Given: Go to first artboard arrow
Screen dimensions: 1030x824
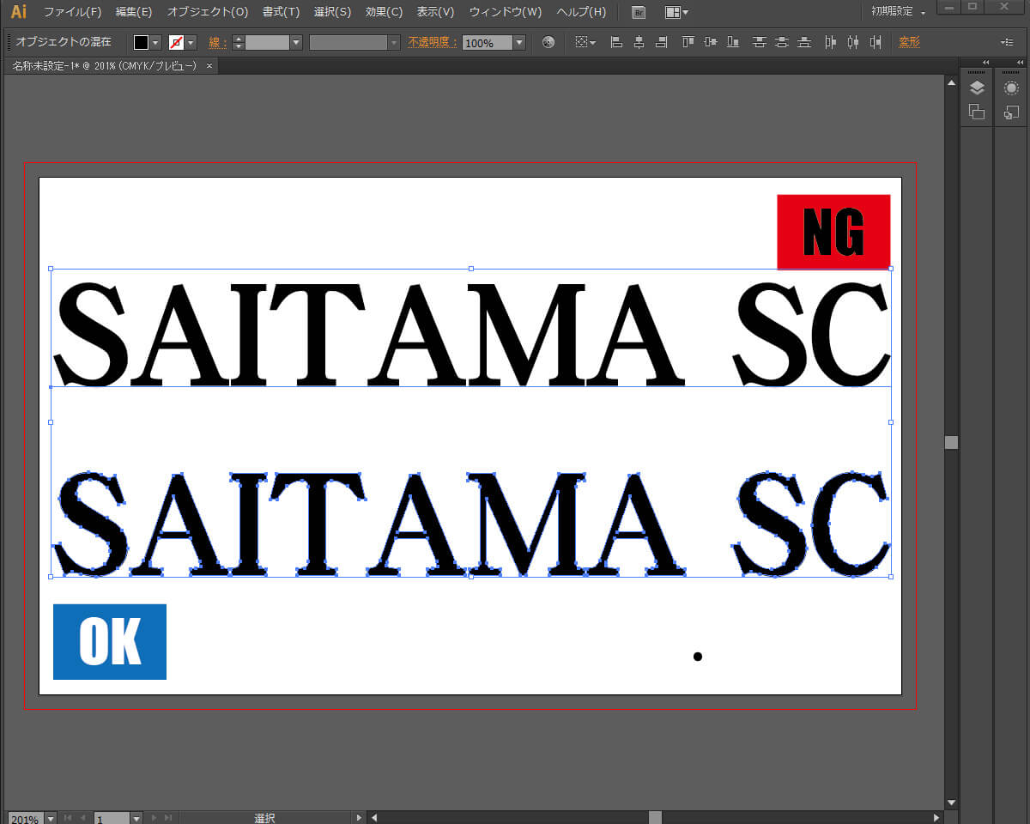Looking at the screenshot, I should click(68, 818).
